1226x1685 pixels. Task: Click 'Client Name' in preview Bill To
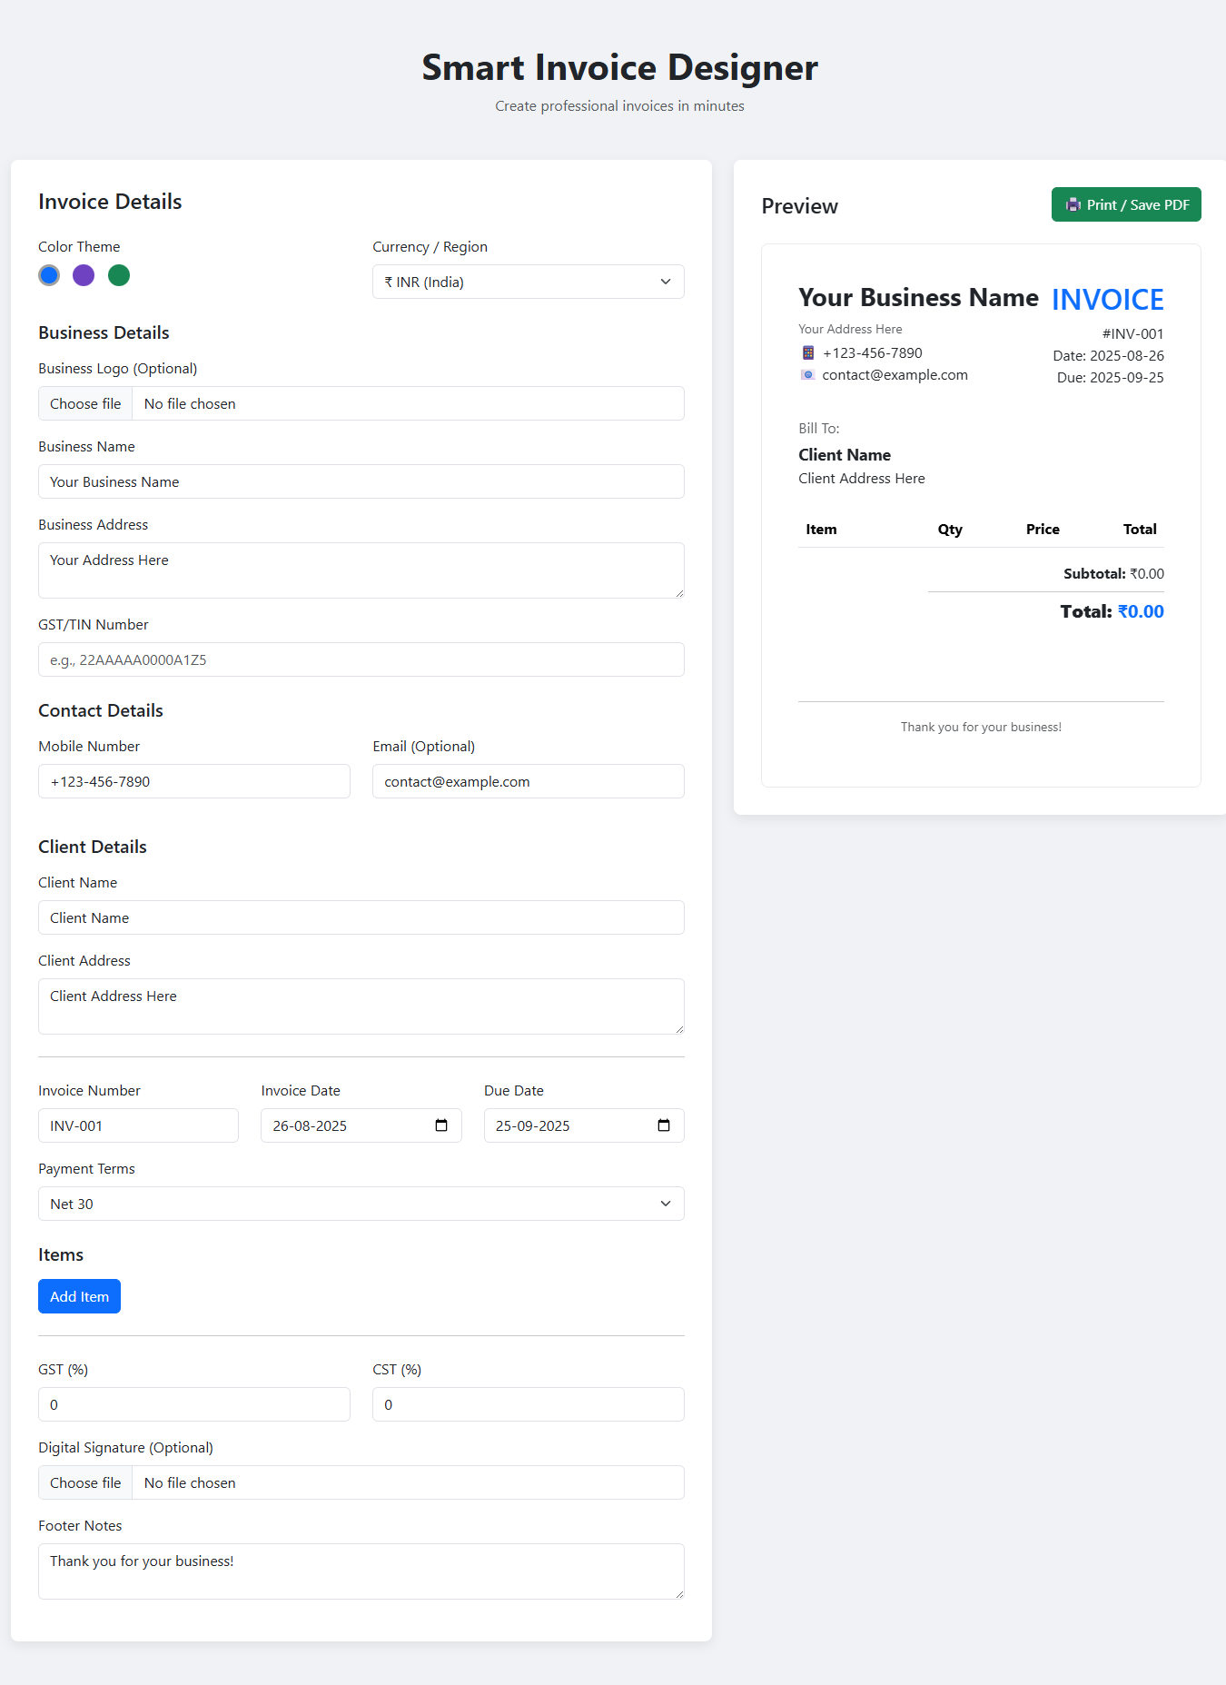(x=845, y=455)
